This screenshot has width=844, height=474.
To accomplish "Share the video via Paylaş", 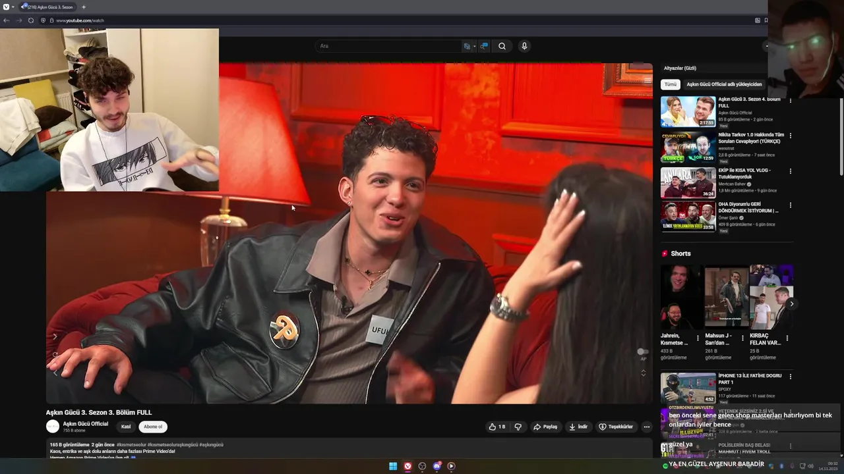I will 545,427.
